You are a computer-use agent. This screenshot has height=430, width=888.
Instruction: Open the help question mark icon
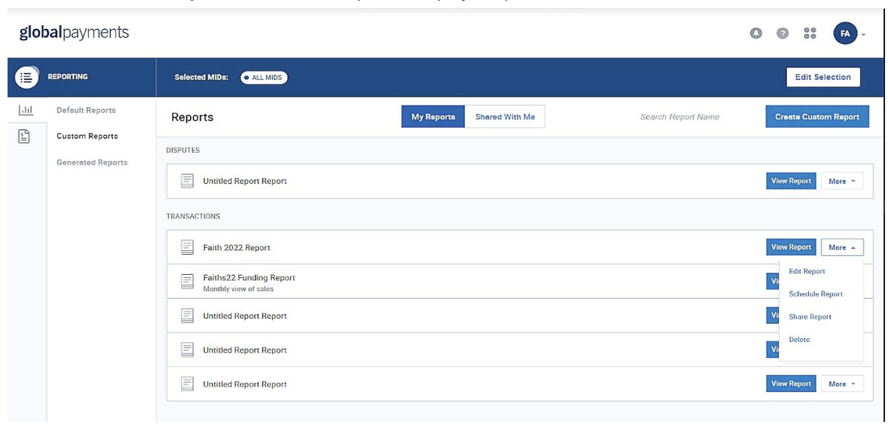pos(782,33)
